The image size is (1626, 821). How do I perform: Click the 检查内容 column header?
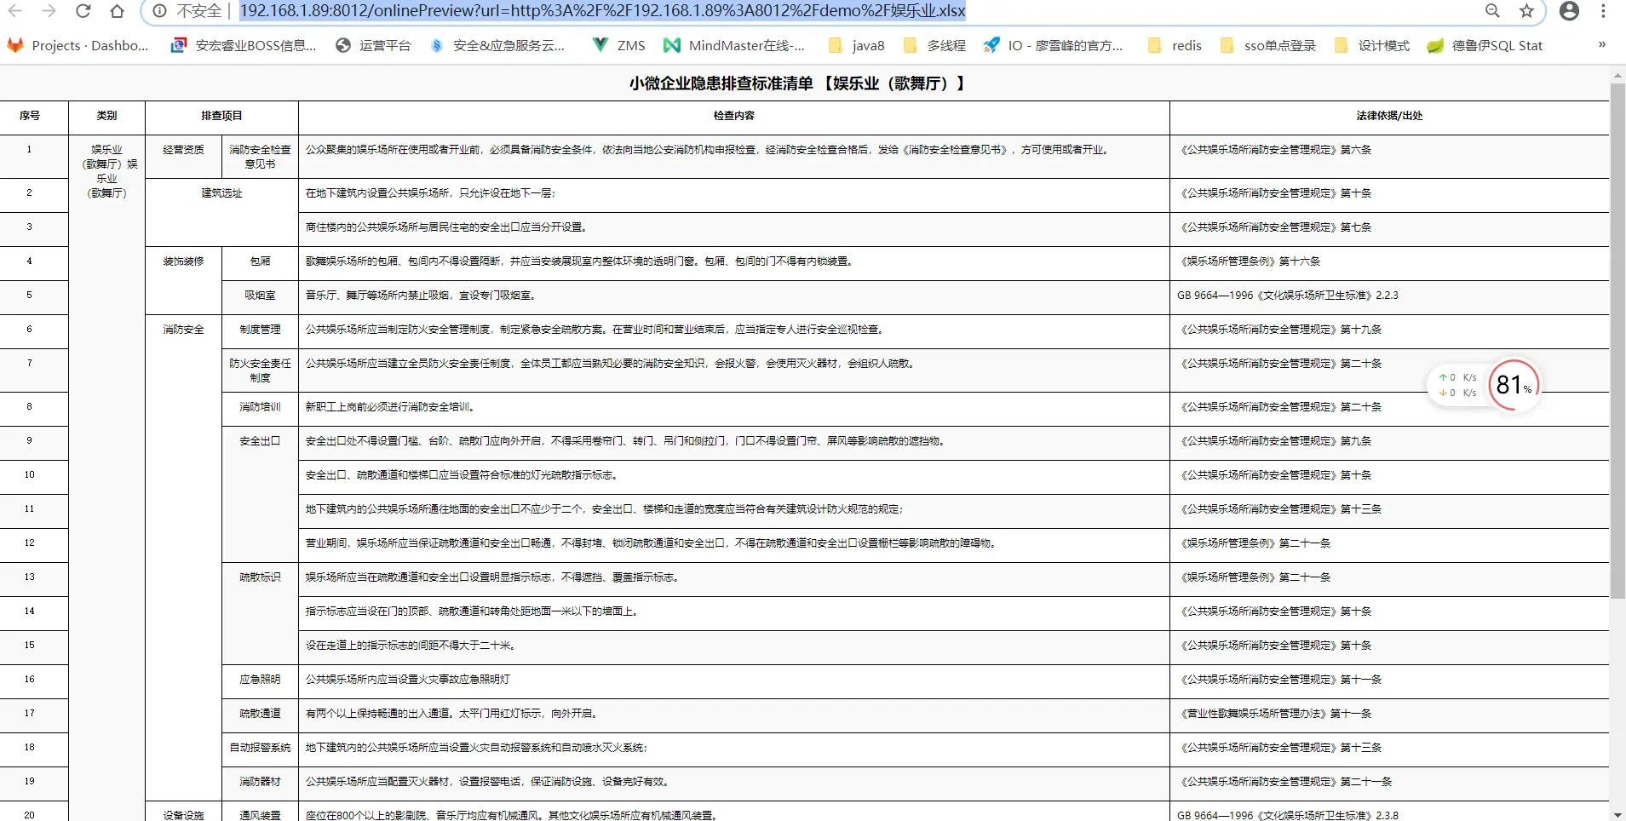click(x=734, y=116)
